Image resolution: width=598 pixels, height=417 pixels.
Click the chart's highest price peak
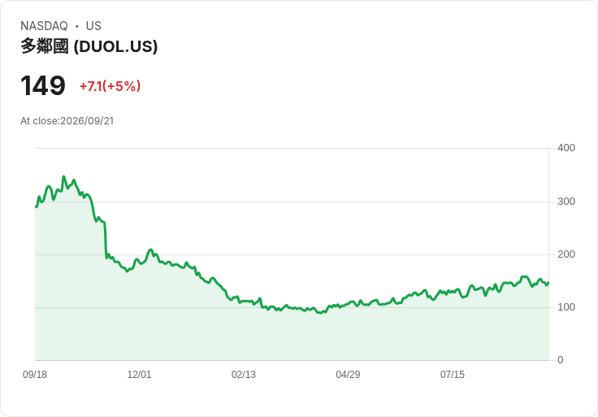pyautogui.click(x=63, y=176)
